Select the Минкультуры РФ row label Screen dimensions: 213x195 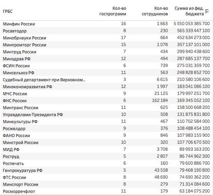pyautogui.click(x=20, y=122)
